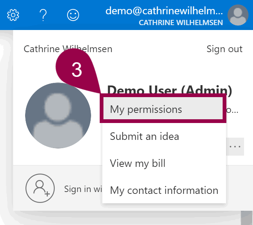
Task: Click the Demo User (Admin) name heading
Action: click(169, 90)
